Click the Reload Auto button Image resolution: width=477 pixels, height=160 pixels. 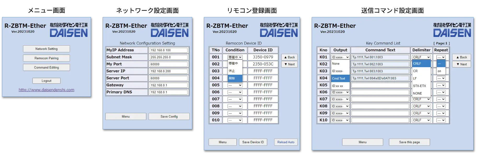click(286, 142)
